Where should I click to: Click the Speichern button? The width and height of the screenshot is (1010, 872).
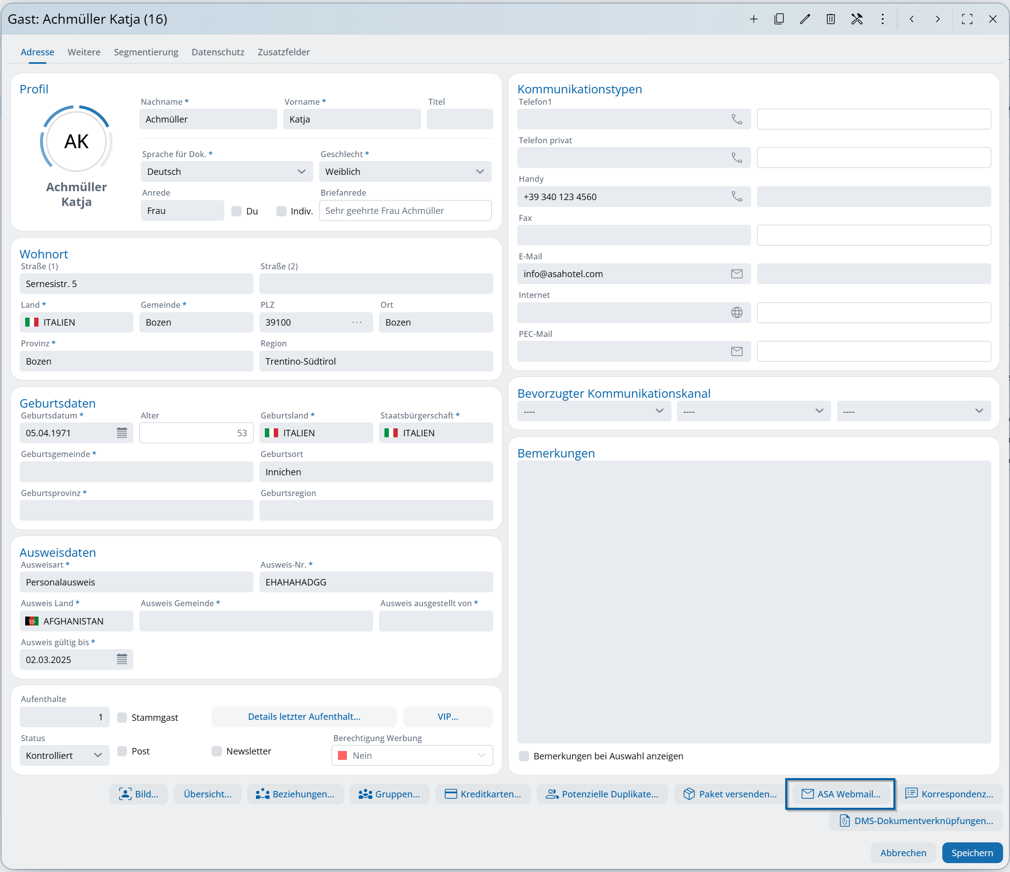pos(971,853)
